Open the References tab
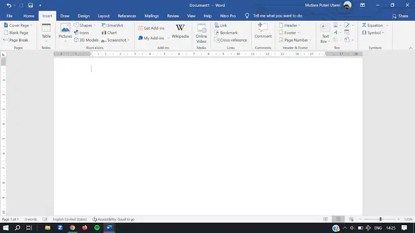 (127, 16)
